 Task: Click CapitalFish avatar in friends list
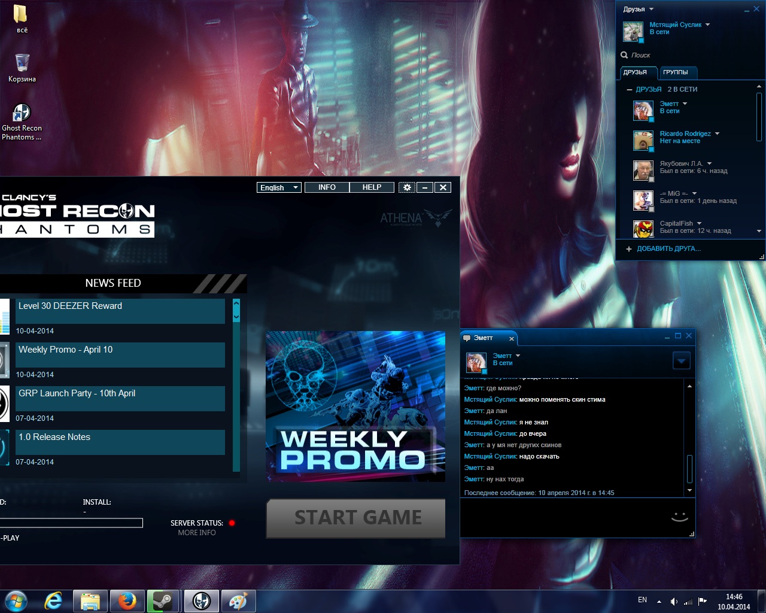pos(643,229)
